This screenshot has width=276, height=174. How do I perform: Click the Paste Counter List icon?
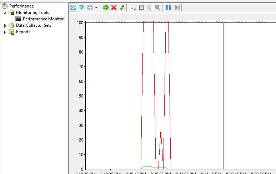(141, 8)
